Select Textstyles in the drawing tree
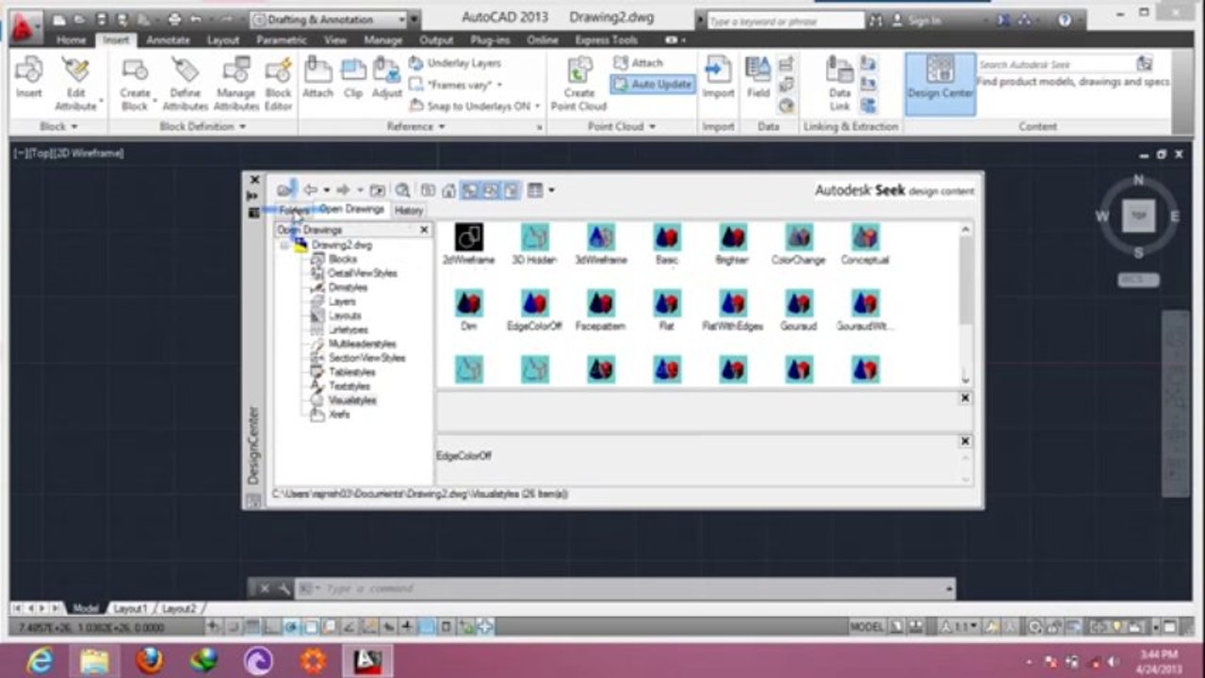Image resolution: width=1205 pixels, height=678 pixels. 349,386
